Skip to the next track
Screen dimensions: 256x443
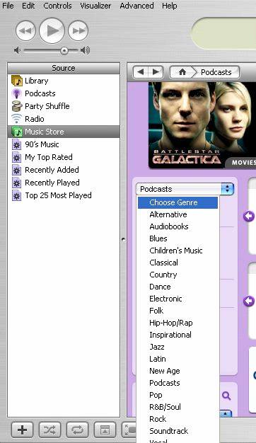[78, 30]
